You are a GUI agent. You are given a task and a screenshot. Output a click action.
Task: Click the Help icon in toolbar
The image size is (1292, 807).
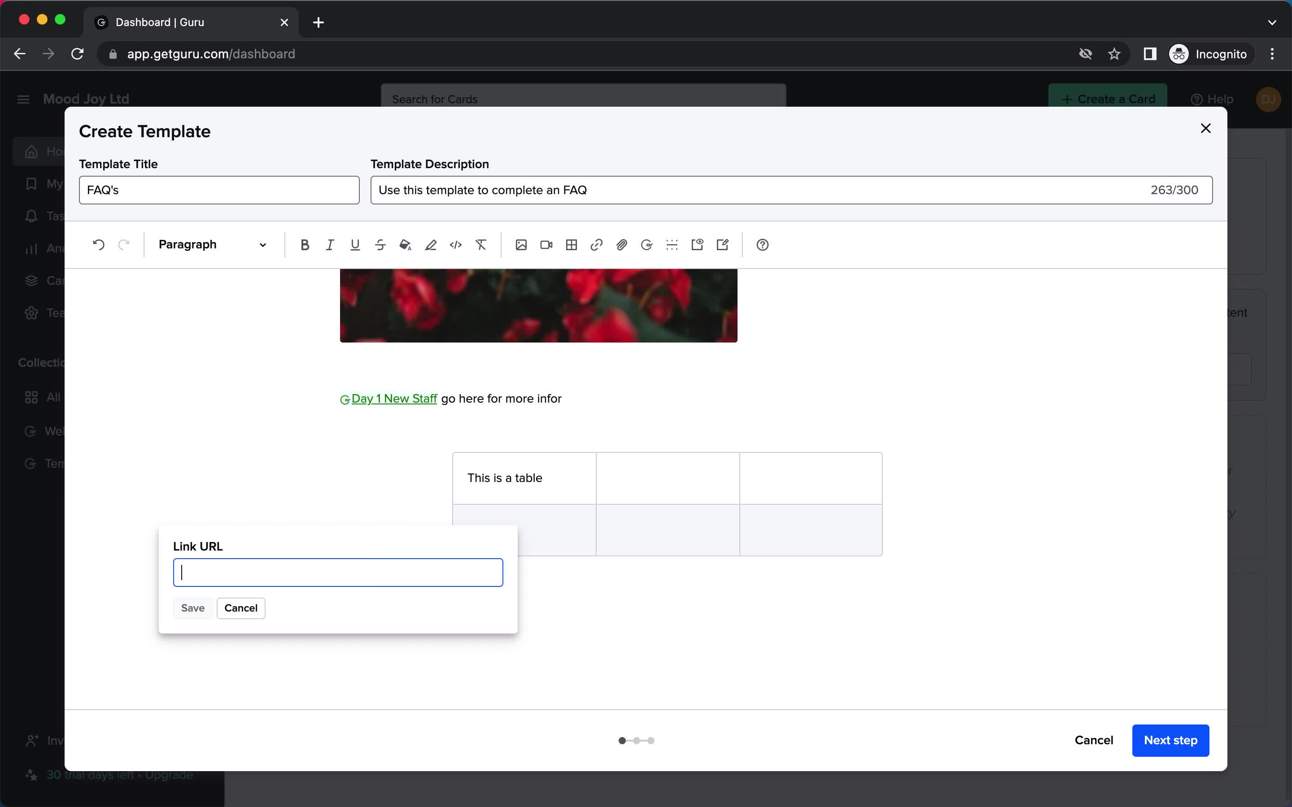point(763,244)
